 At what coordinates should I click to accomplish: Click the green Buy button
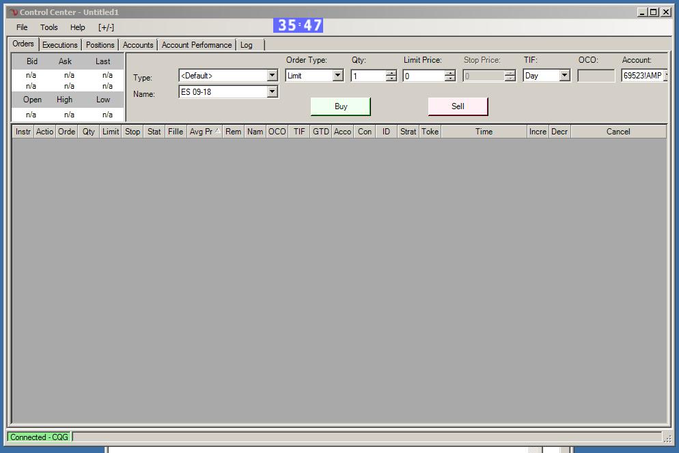pyautogui.click(x=341, y=106)
